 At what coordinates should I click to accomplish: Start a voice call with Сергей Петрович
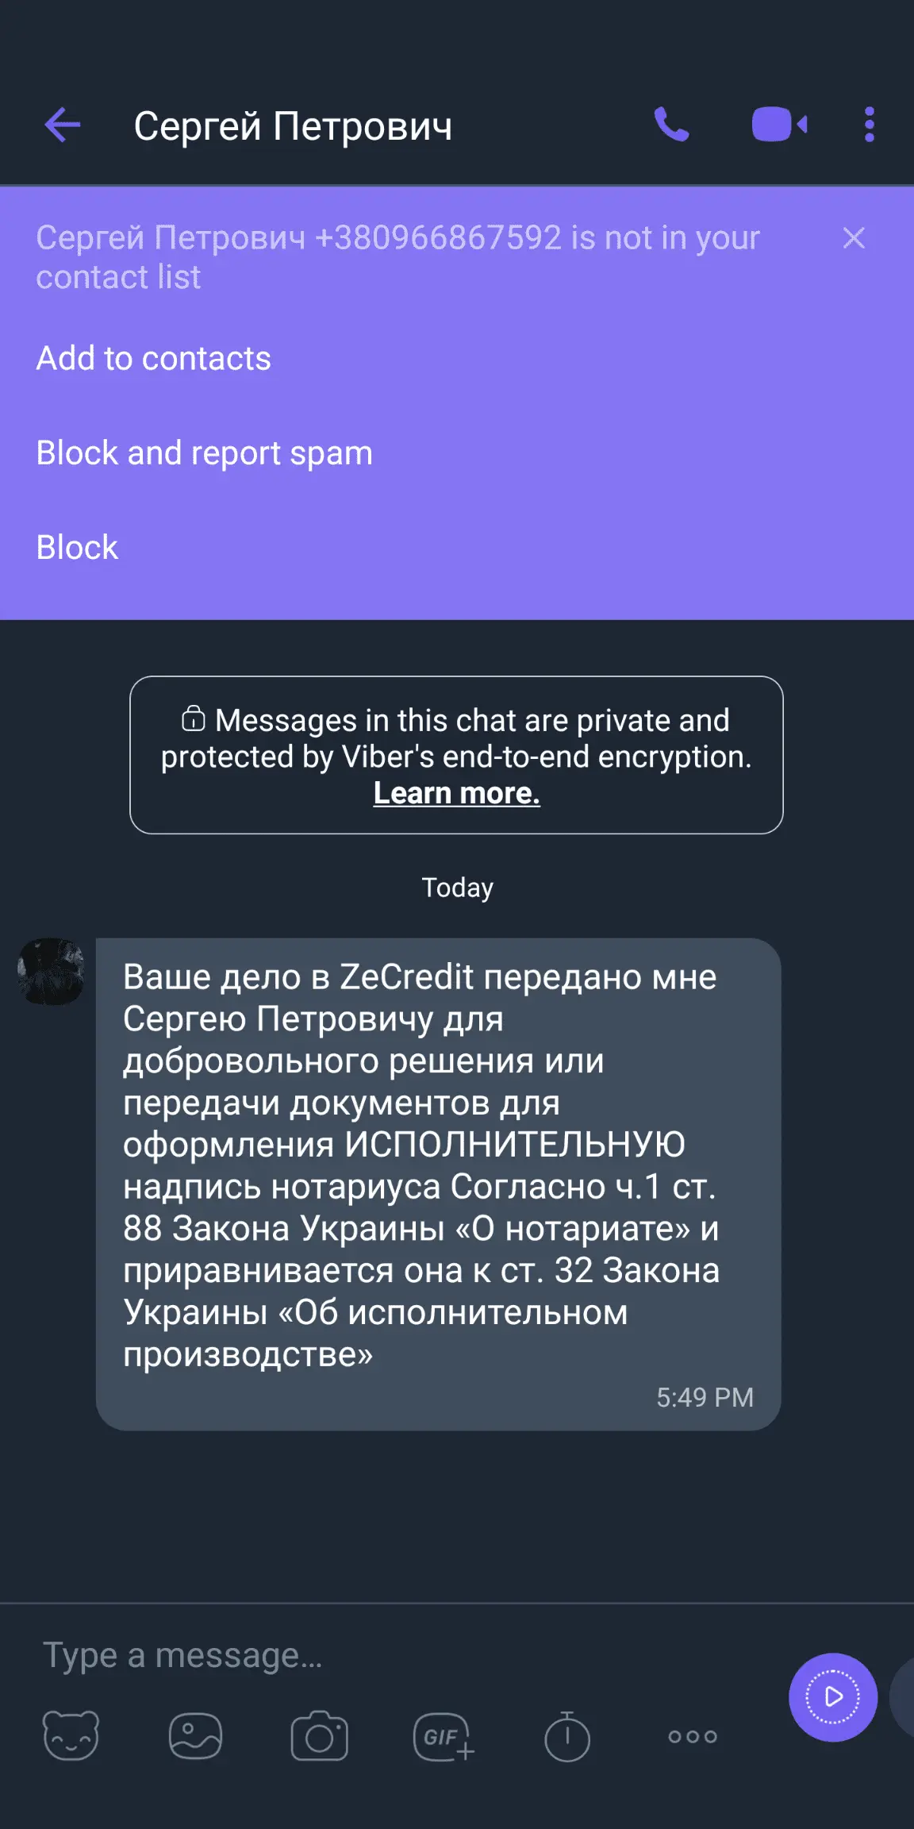tap(671, 125)
